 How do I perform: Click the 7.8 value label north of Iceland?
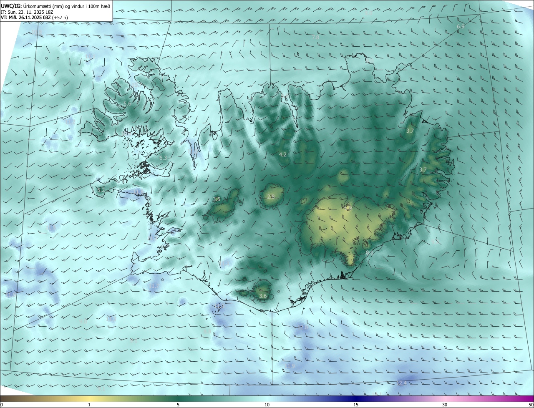coord(315,38)
